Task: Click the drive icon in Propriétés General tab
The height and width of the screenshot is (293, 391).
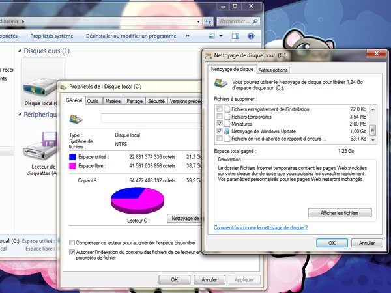Action: coord(76,119)
